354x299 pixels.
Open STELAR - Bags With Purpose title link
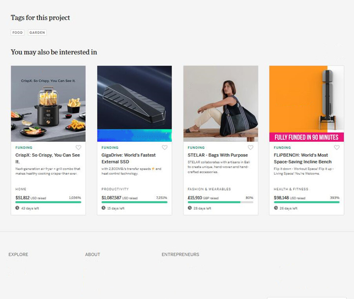point(218,155)
